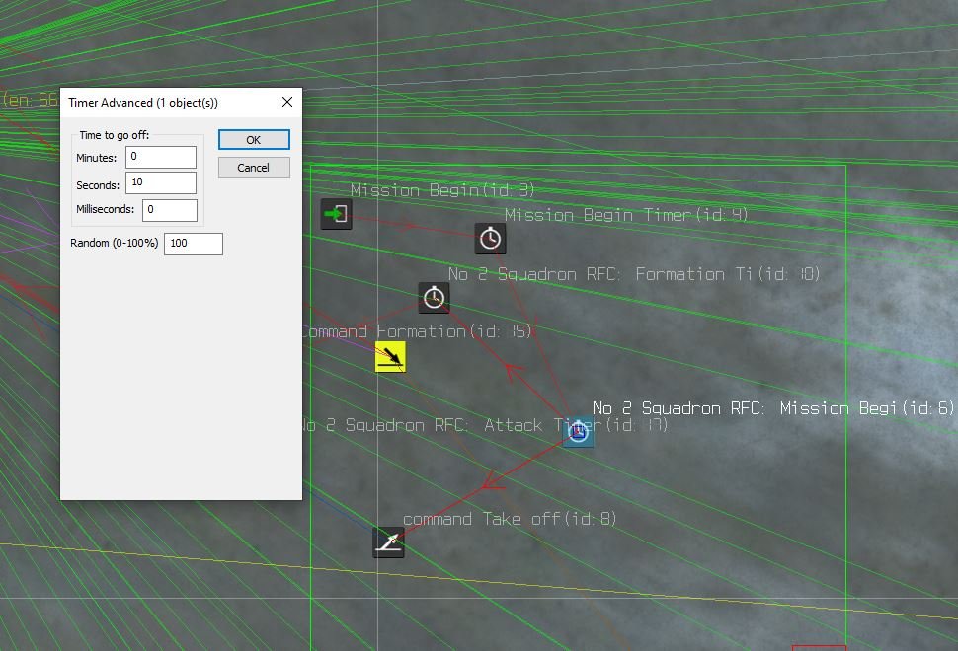
Task: Select the Mission Begin node icon
Action: pos(337,214)
